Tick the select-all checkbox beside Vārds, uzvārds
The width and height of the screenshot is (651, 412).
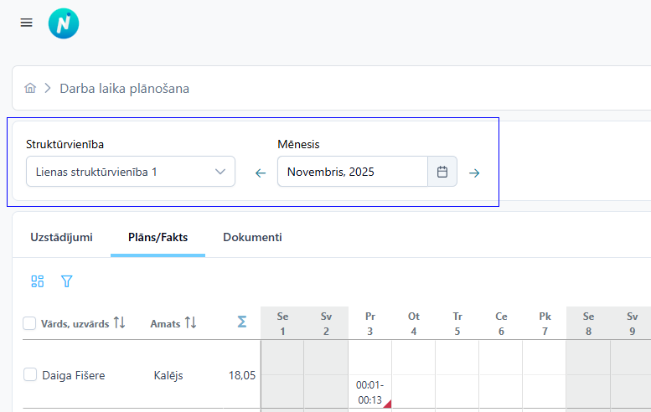tap(29, 323)
